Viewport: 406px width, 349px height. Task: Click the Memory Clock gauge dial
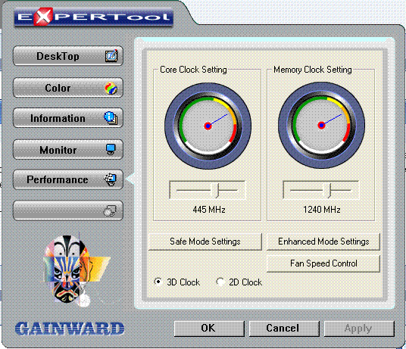(322, 126)
